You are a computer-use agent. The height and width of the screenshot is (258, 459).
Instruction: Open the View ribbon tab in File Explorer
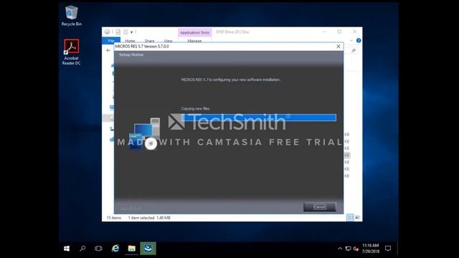click(x=168, y=41)
